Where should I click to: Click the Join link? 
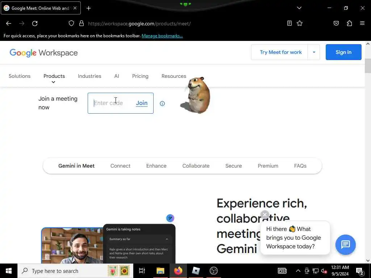pos(142,103)
